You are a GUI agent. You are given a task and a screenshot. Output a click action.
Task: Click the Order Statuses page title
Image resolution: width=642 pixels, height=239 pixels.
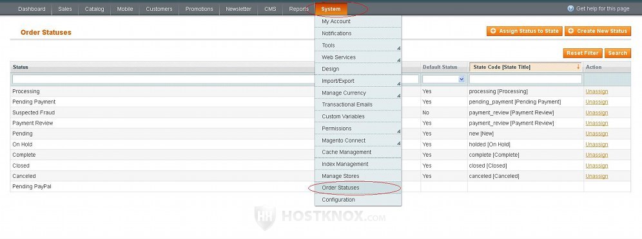point(46,32)
